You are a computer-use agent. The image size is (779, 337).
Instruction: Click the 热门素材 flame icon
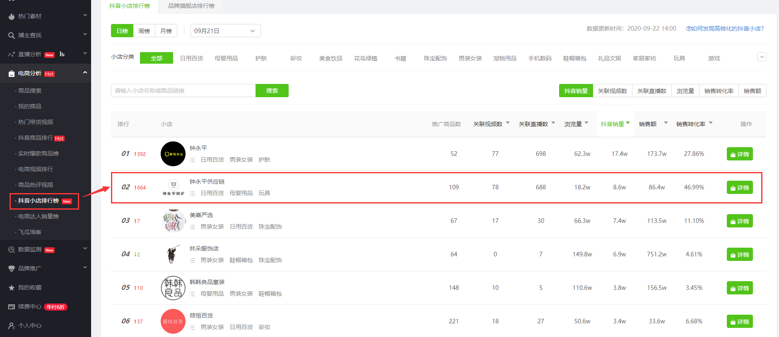12,16
